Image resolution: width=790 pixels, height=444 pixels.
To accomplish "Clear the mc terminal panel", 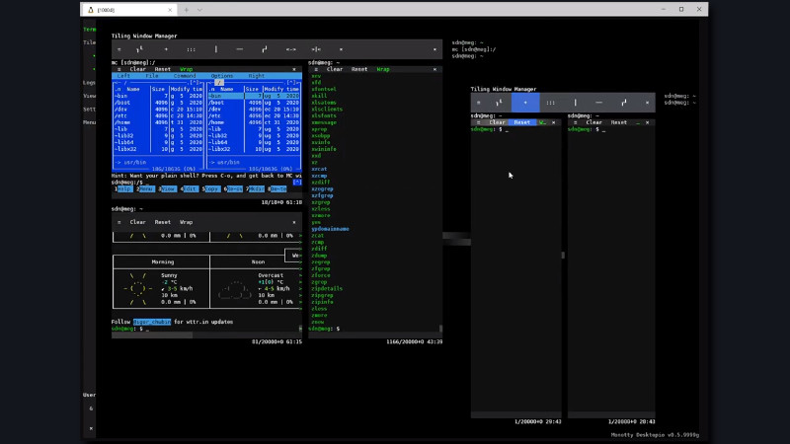I will [137, 69].
